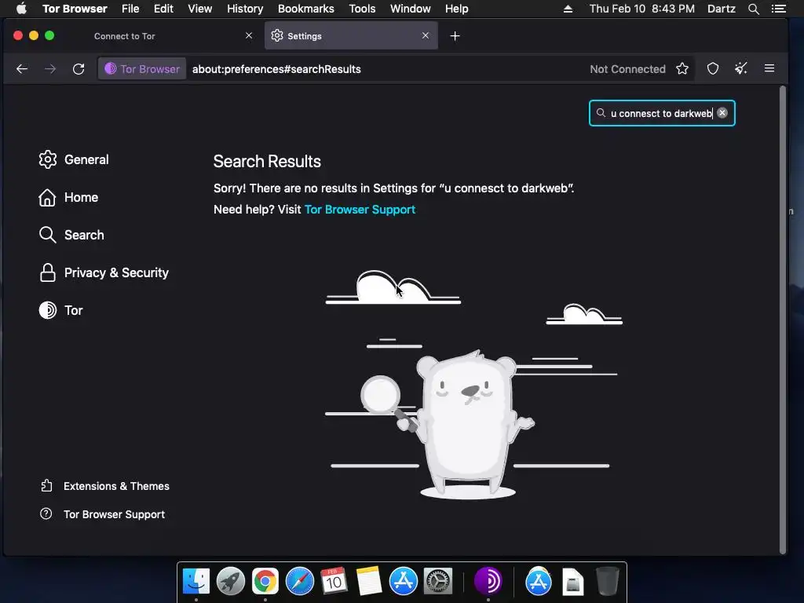This screenshot has height=603, width=804.
Task: Switch to the Connect to Tor tab
Action: 172,36
